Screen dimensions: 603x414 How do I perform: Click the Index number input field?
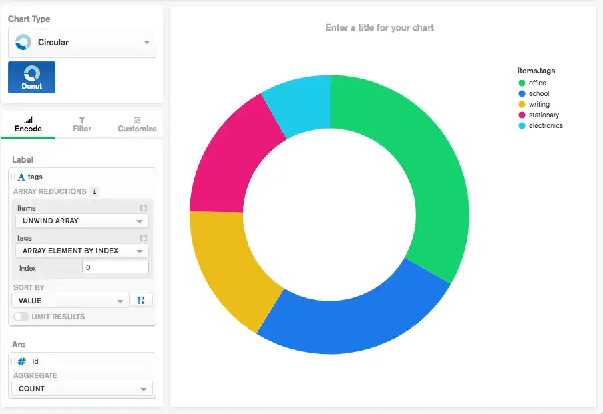tap(115, 267)
